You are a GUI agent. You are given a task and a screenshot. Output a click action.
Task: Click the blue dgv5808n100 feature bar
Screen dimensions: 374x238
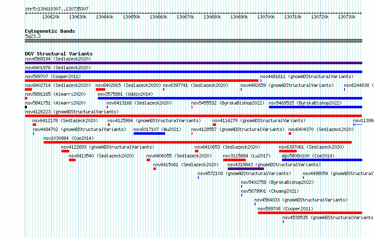pyautogui.click(x=322, y=160)
